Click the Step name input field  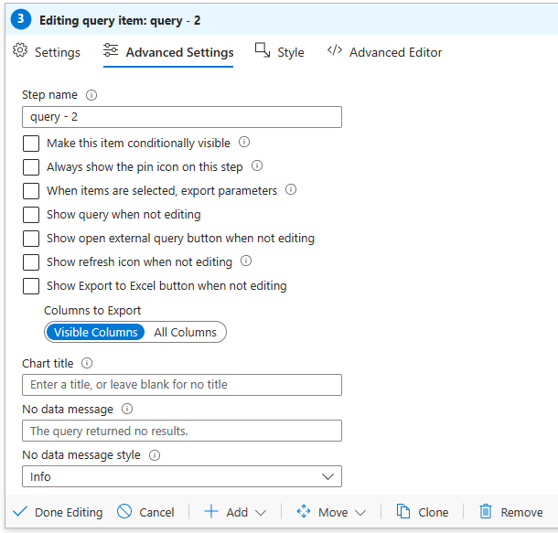182,117
